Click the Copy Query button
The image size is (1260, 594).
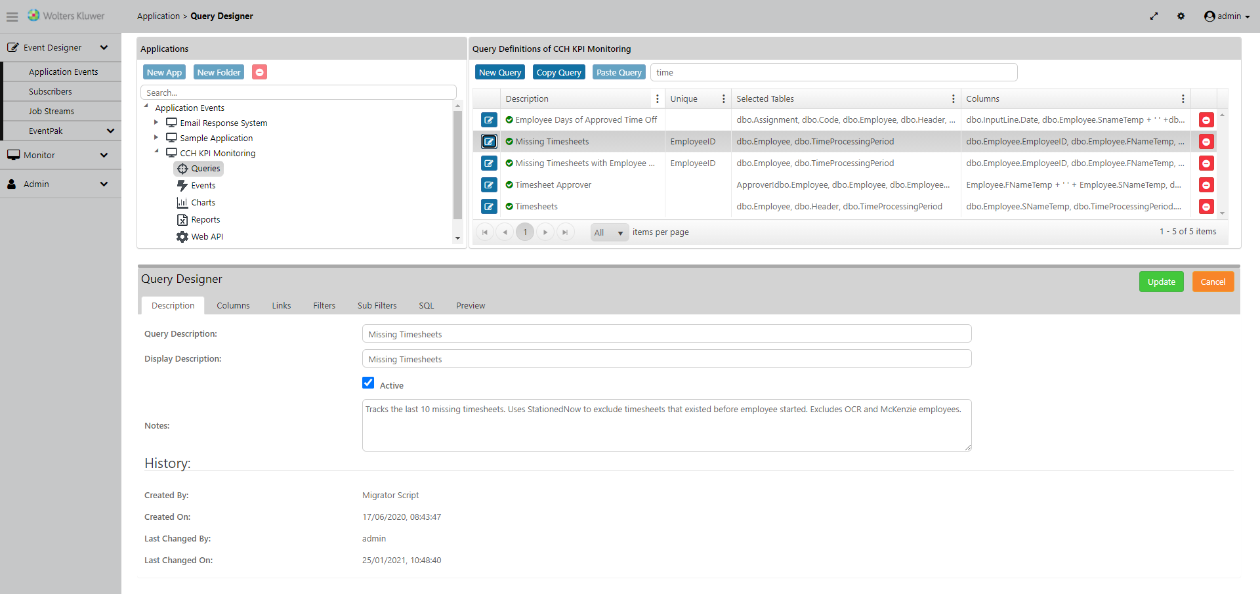[558, 72]
